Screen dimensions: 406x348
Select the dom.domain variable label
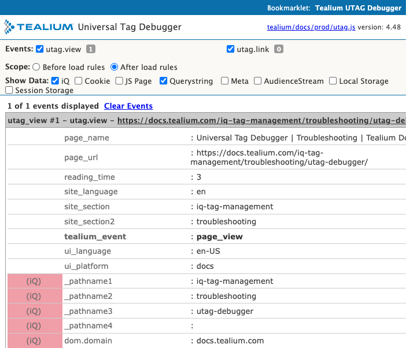tap(88, 340)
